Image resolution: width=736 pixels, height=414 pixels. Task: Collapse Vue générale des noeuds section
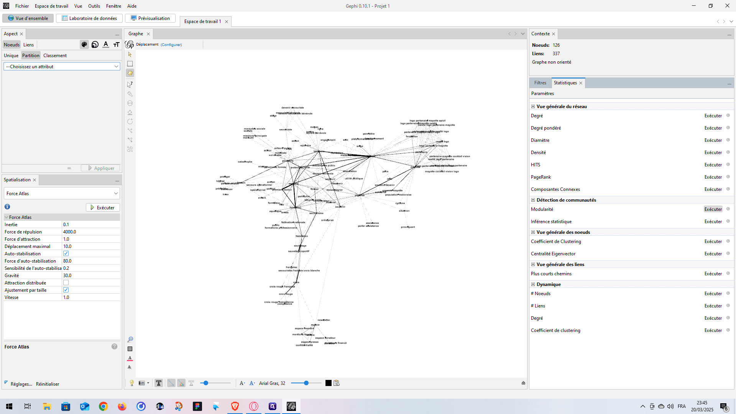point(533,232)
